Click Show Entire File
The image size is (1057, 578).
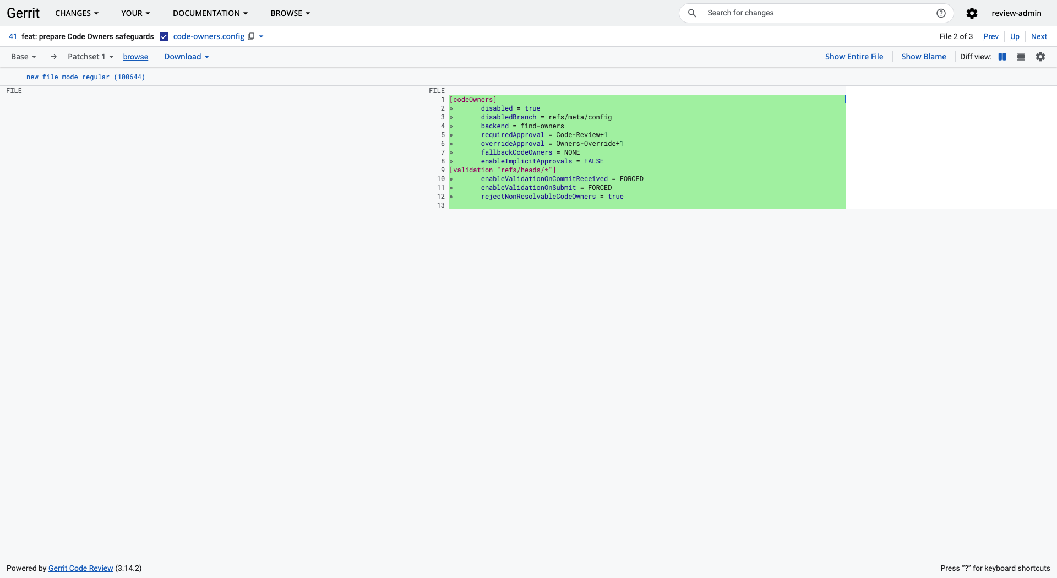pos(854,57)
